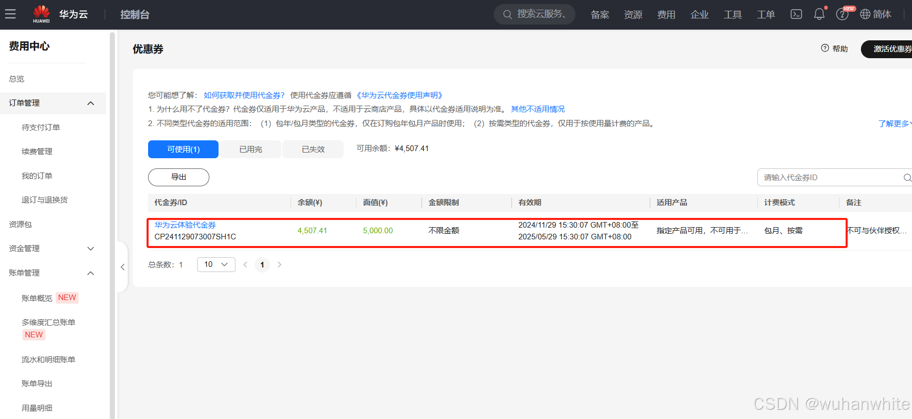Click the 有效期 column header
This screenshot has width=912, height=419.
coord(530,203)
